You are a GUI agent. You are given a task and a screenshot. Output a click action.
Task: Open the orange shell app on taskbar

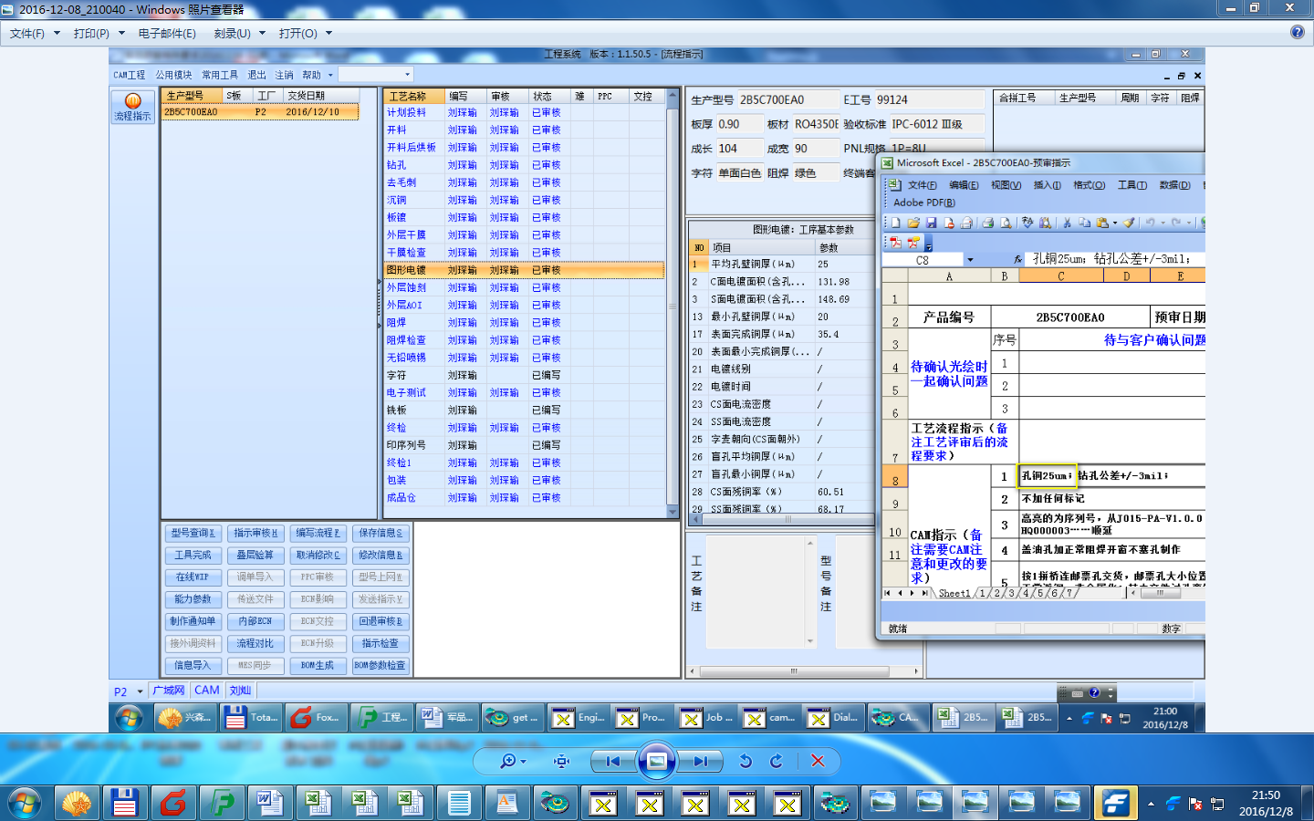coord(77,804)
